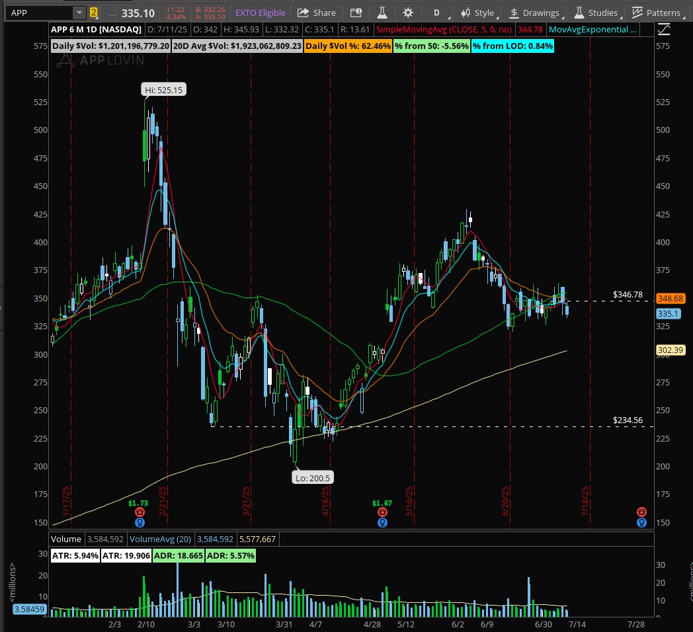
Task: Click the beaker studies icon in toolbar
Action: point(382,13)
